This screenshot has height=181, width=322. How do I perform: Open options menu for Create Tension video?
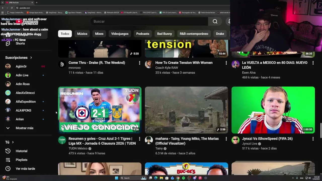pyautogui.click(x=226, y=63)
